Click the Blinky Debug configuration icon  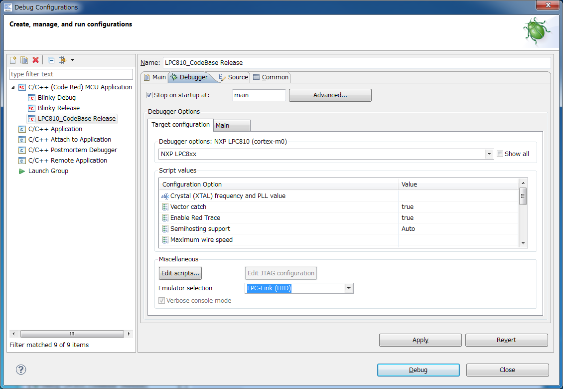31,98
